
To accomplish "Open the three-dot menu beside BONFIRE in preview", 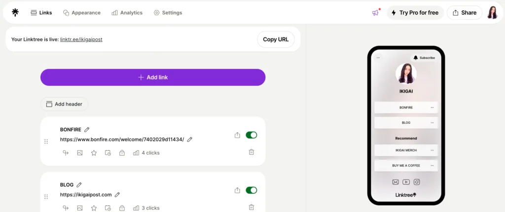I will (x=432, y=107).
